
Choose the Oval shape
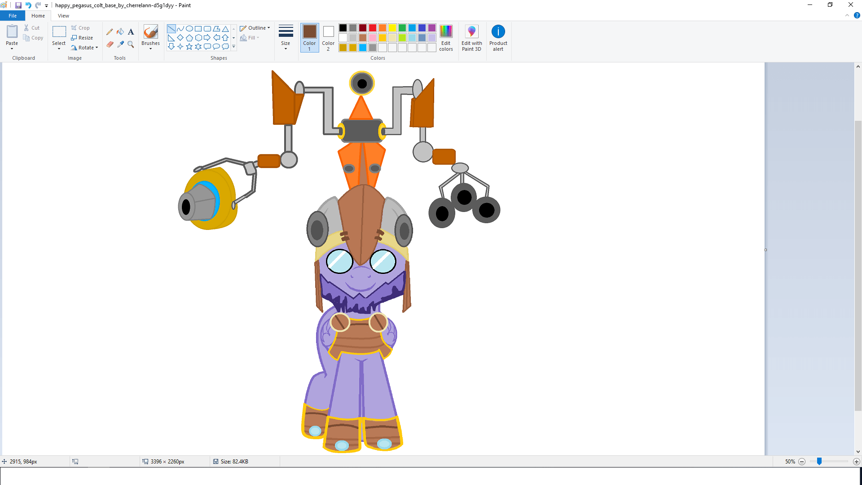189,29
